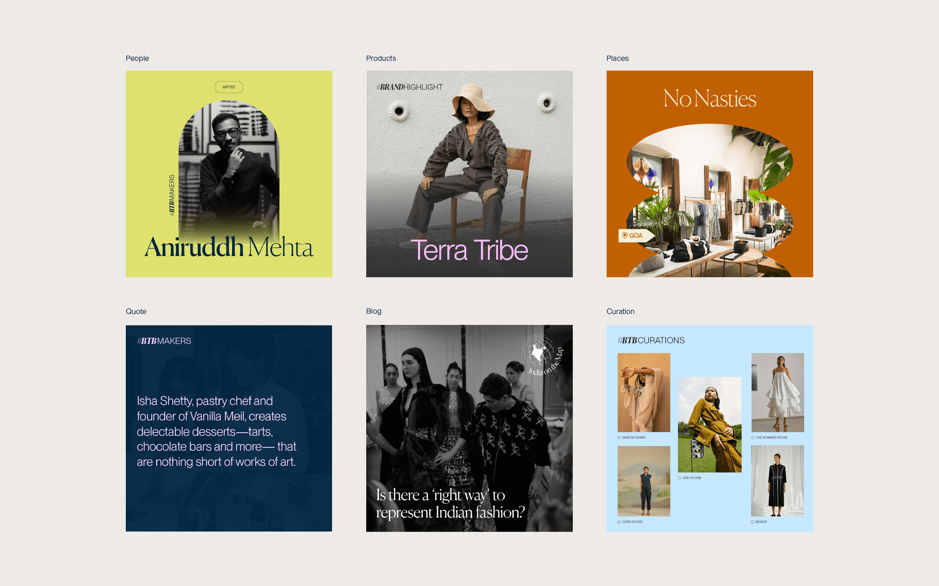Click the India on the Map globe logo
The height and width of the screenshot is (586, 939).
click(x=542, y=355)
